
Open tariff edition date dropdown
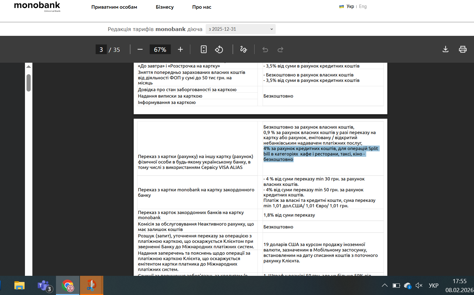click(x=241, y=29)
